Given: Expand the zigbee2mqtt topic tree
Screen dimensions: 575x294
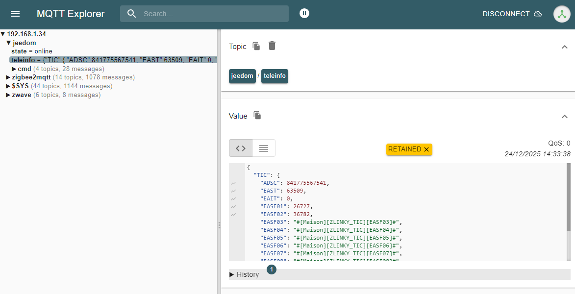Looking at the screenshot, I should pos(8,77).
